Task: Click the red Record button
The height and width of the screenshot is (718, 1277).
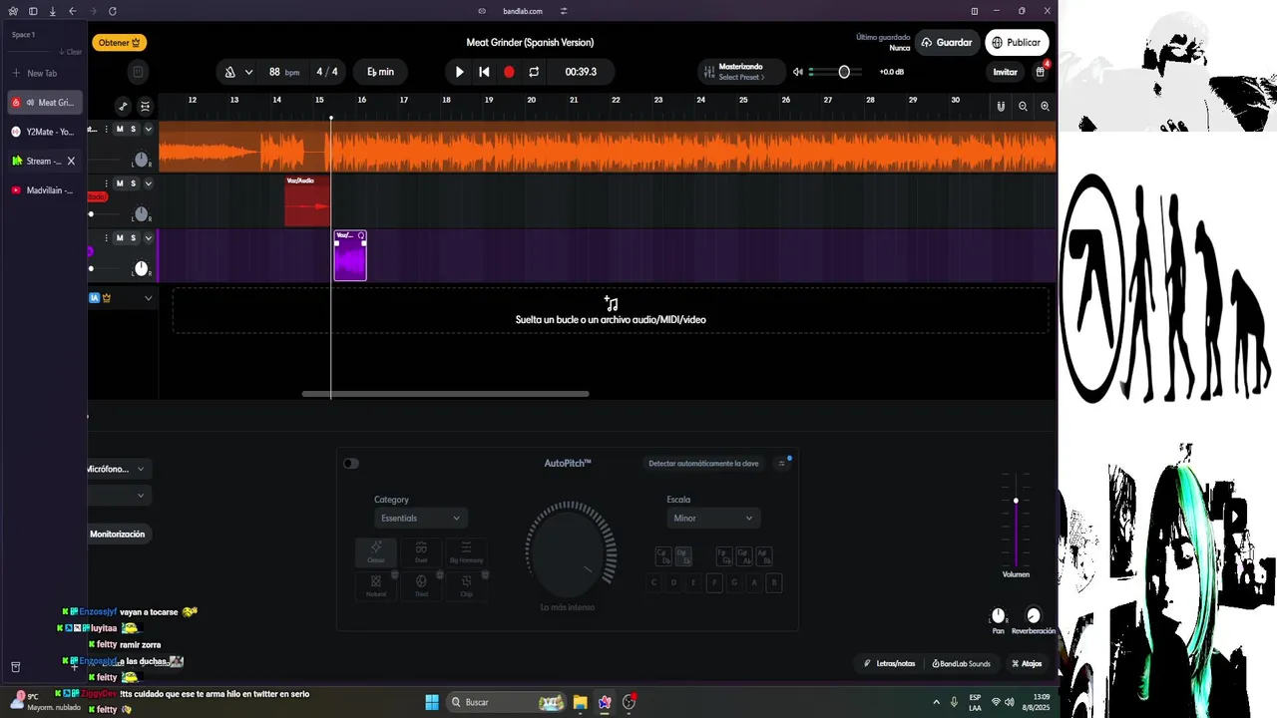Action: (x=509, y=72)
